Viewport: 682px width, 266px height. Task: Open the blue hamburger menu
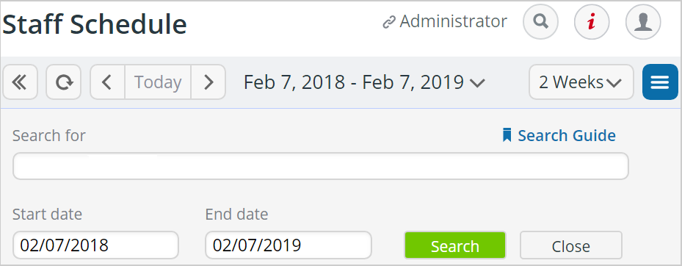coord(660,82)
